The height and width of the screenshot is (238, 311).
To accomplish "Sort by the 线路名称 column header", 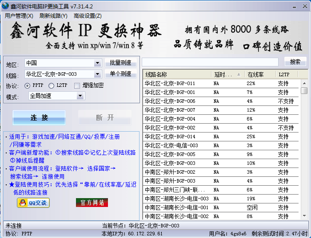I will click(177, 74).
